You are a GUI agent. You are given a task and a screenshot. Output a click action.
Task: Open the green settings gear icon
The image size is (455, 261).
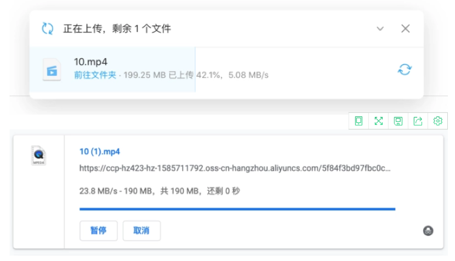click(x=437, y=121)
